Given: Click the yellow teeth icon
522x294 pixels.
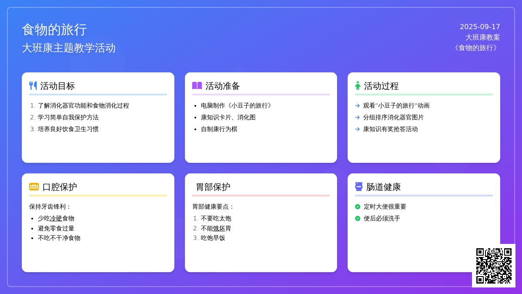Looking at the screenshot, I should pyautogui.click(x=34, y=187).
